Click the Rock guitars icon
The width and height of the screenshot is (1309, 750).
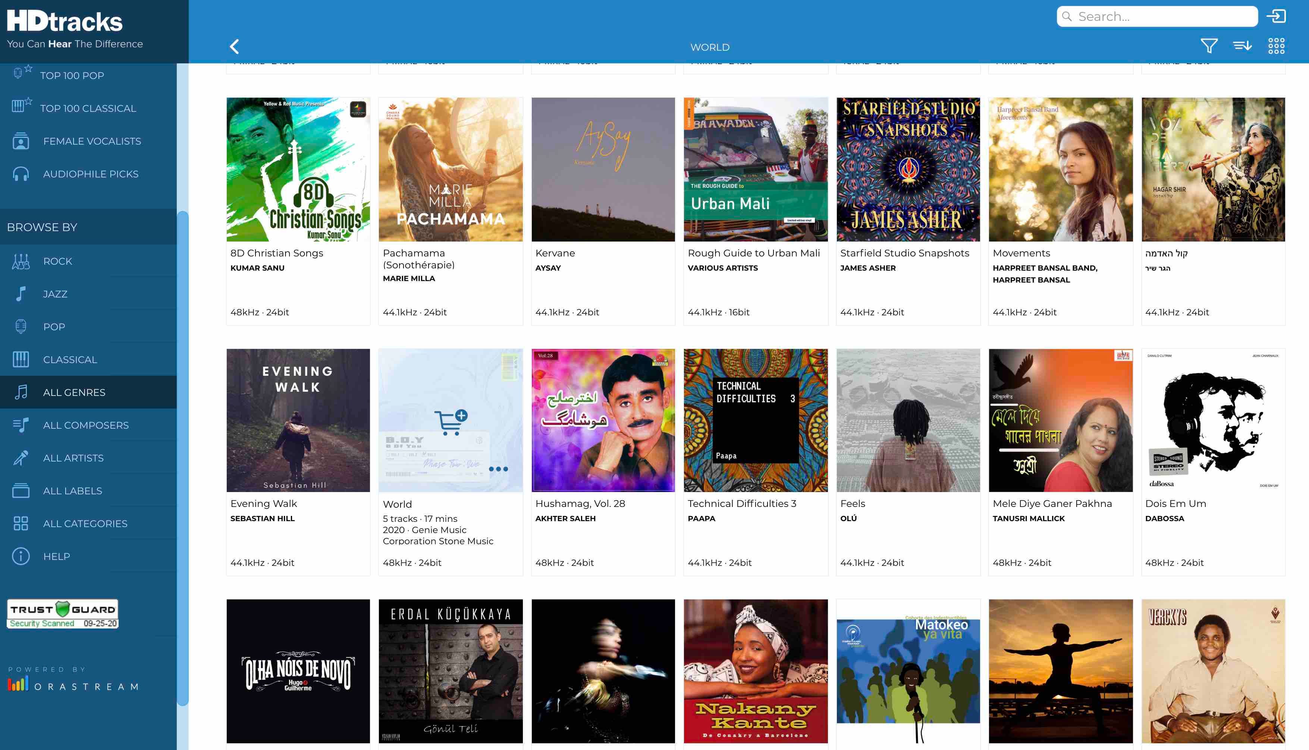pyautogui.click(x=21, y=262)
